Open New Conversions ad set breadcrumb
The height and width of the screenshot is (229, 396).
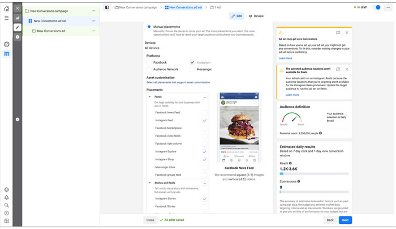point(183,7)
